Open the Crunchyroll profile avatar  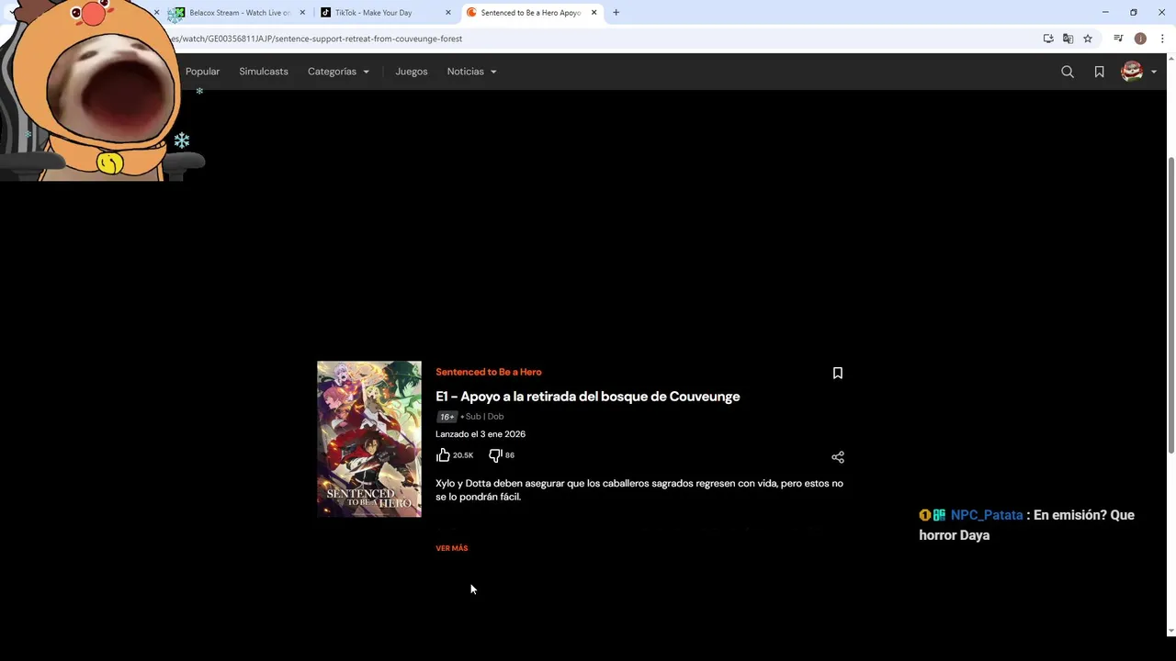pyautogui.click(x=1132, y=72)
